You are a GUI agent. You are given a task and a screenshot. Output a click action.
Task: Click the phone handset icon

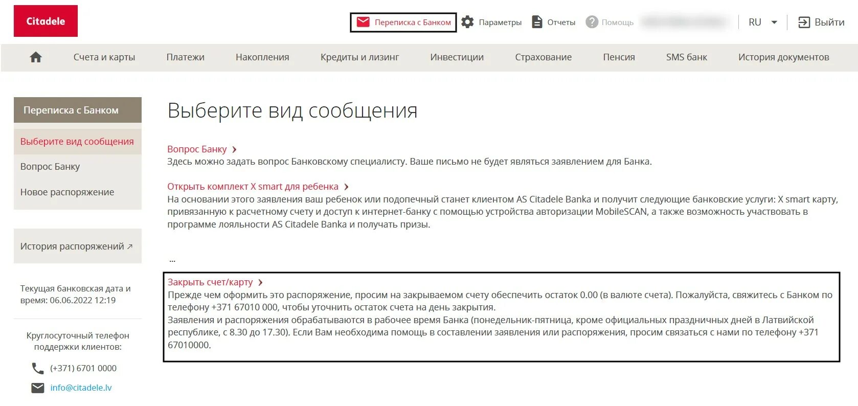38,368
